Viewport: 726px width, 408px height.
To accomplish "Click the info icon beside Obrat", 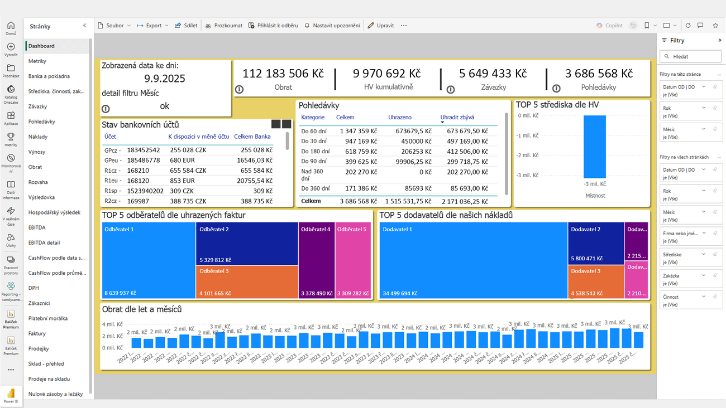I will point(239,89).
